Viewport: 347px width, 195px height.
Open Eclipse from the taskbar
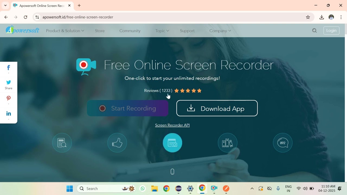178,188
